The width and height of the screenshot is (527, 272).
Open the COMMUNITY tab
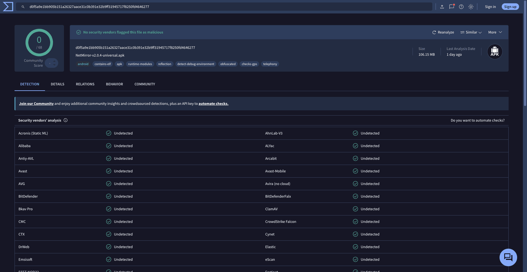click(x=145, y=84)
